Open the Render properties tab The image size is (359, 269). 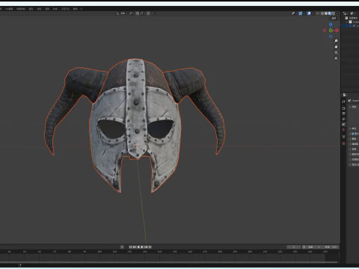point(344,108)
